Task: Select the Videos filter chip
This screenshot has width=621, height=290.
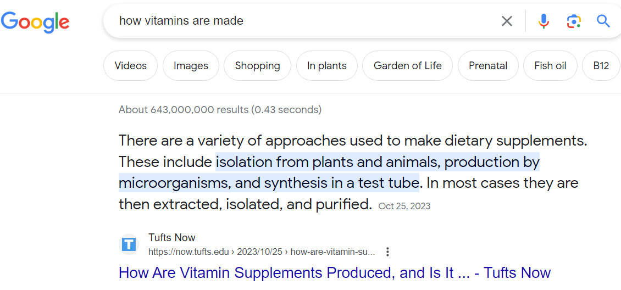Action: click(131, 66)
